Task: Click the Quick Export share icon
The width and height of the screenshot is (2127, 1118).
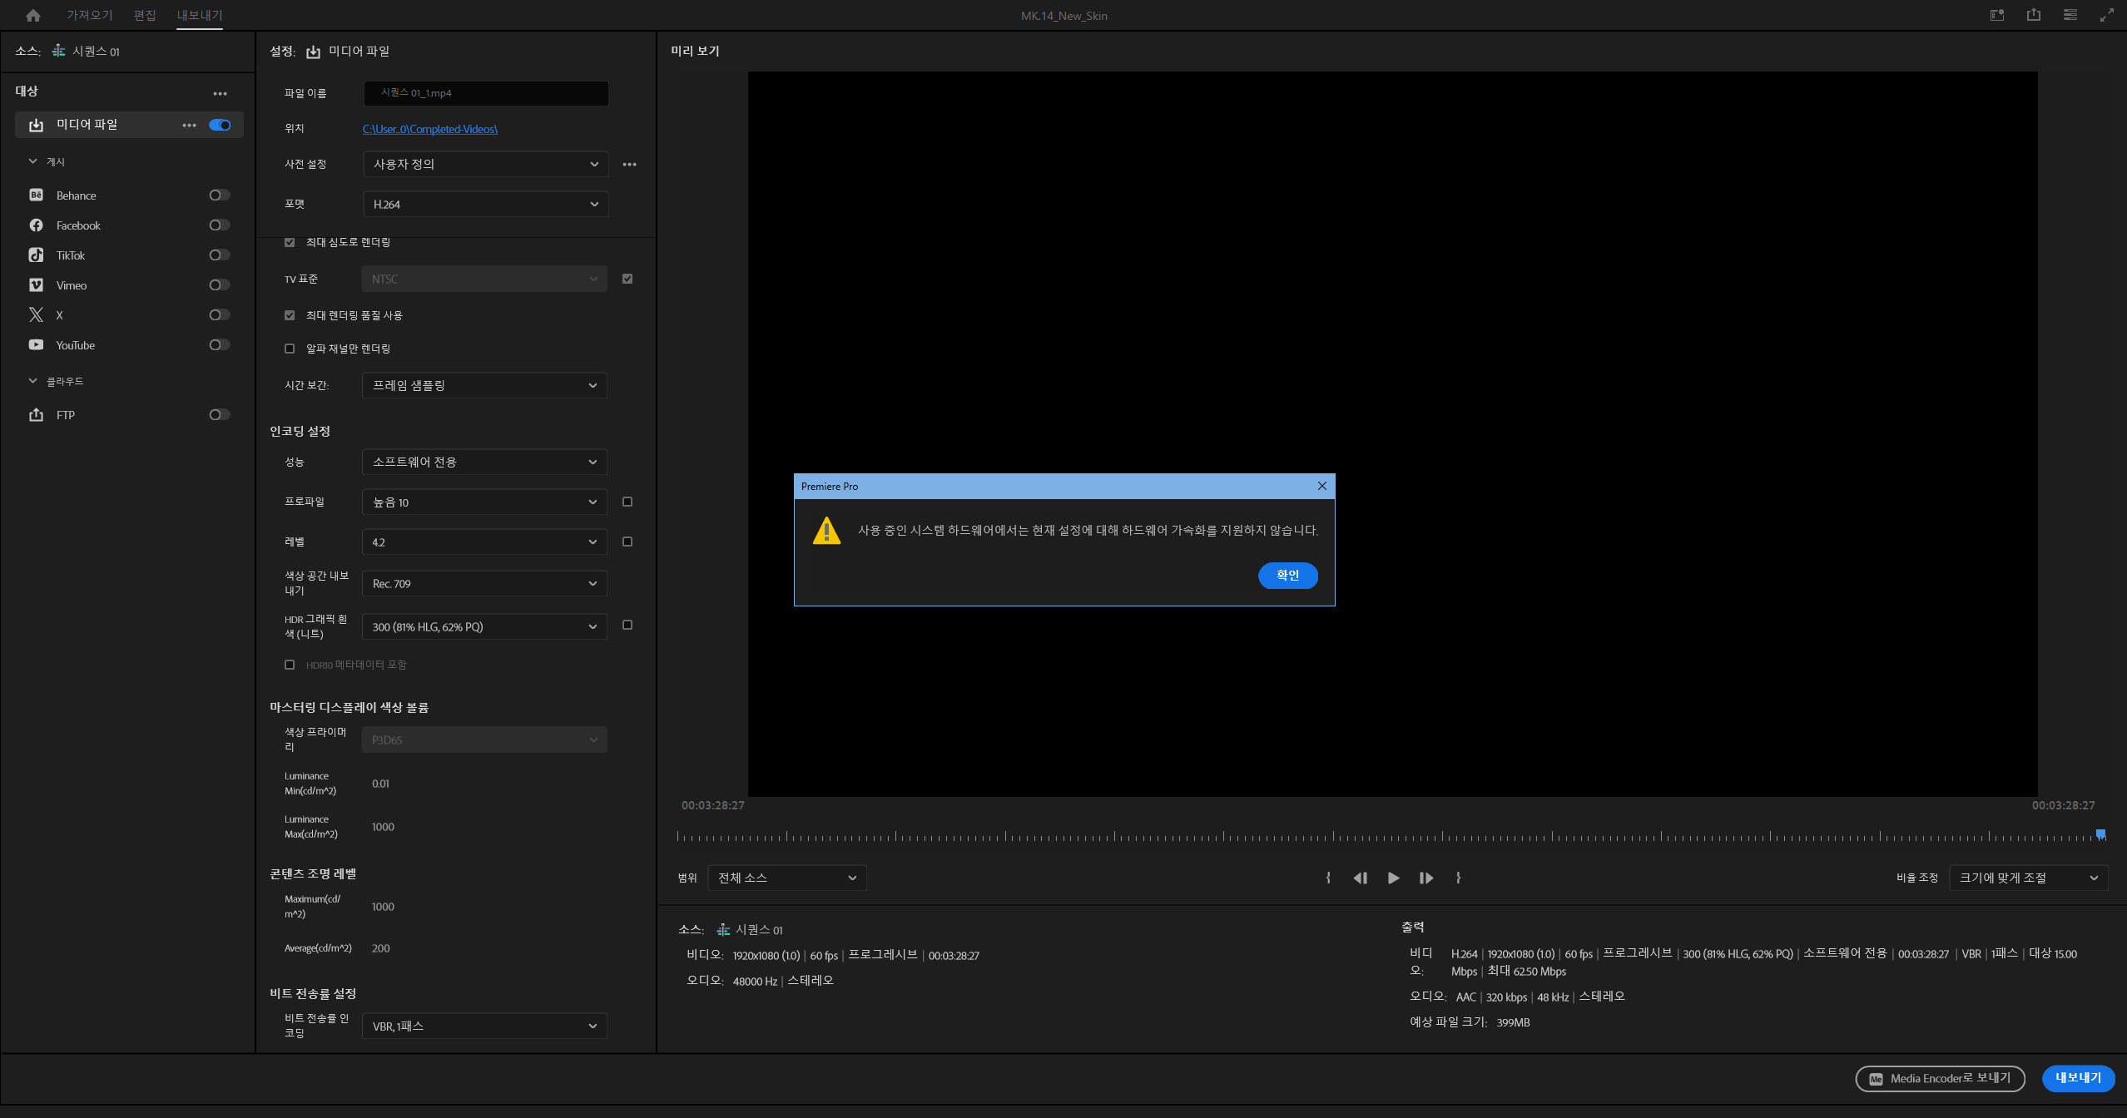Action: tap(2033, 15)
